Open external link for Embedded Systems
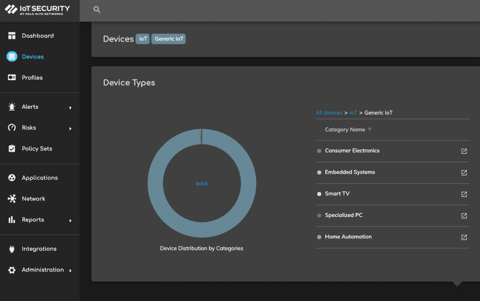Screen dimensions: 480x301 point(464,173)
